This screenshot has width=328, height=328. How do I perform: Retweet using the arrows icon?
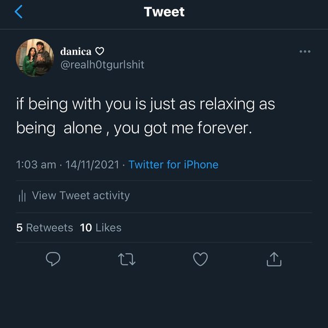(127, 259)
